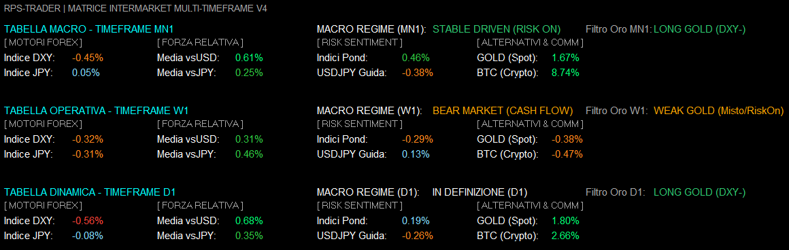Screen dimensions: 789x250
Task: Click the Filtro Oro D1 LONG GOLD value
Action: point(699,192)
